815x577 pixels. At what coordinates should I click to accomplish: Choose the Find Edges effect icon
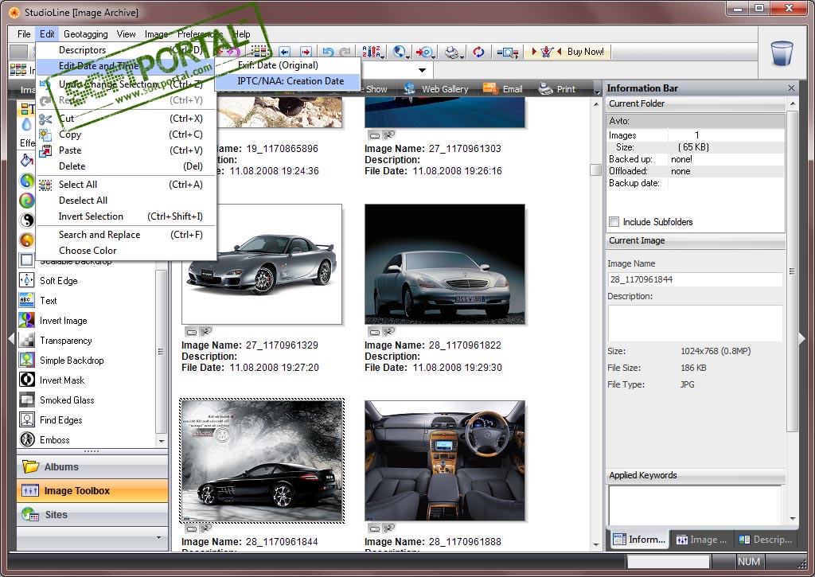pyautogui.click(x=26, y=419)
